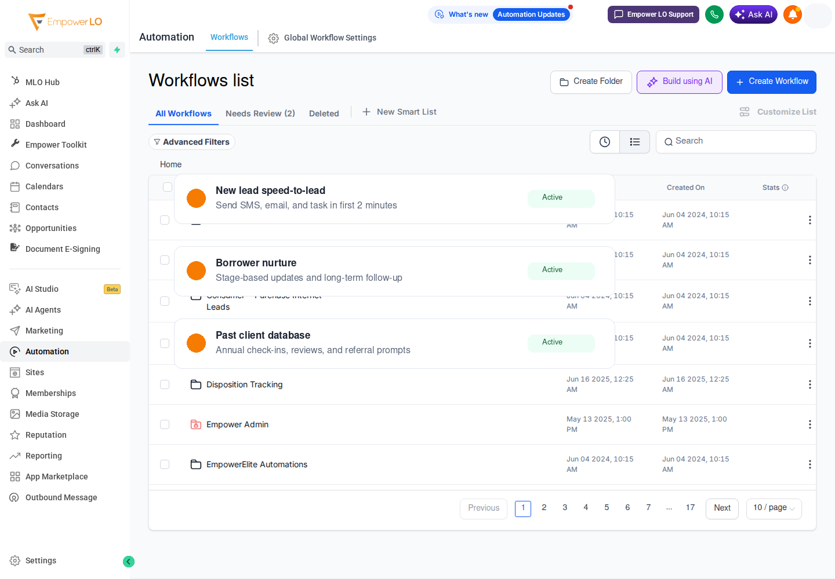The width and height of the screenshot is (835, 579).
Task: Tick the Empower Admin checkbox
Action: 165,424
